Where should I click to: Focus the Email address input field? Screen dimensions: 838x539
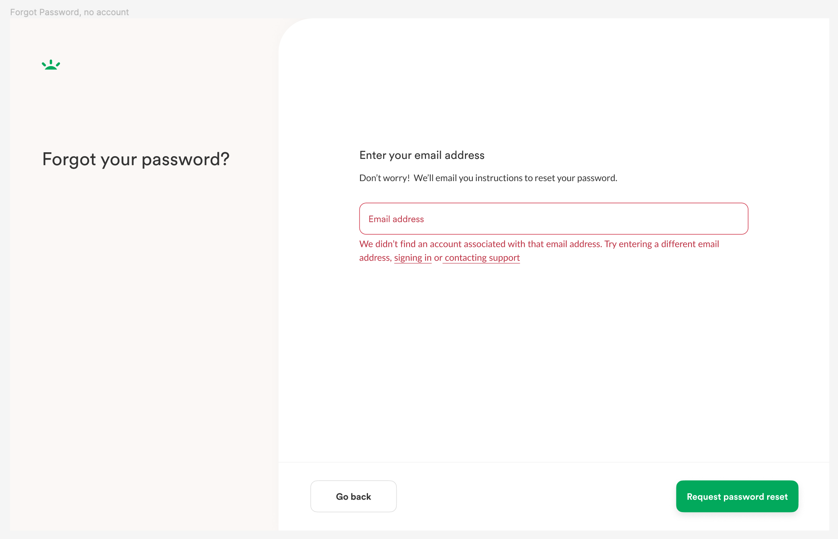click(553, 218)
